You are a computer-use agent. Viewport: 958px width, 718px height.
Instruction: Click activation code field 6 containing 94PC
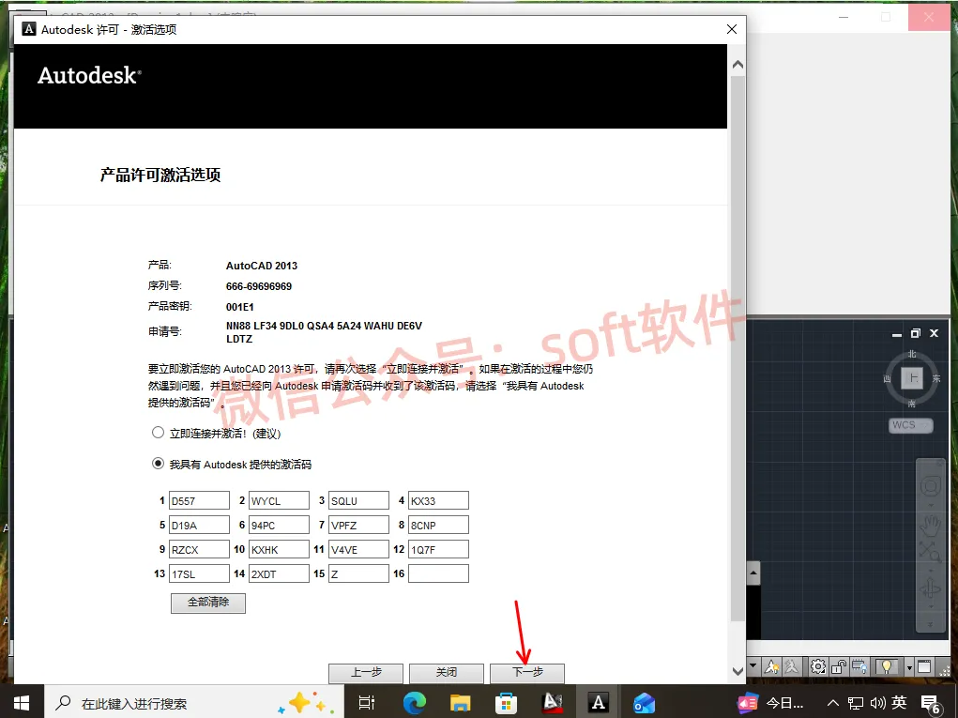click(279, 525)
